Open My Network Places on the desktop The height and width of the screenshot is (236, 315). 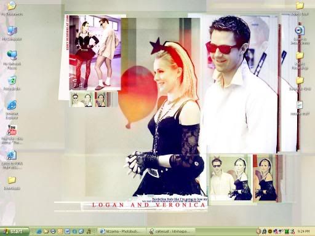pos(12,60)
